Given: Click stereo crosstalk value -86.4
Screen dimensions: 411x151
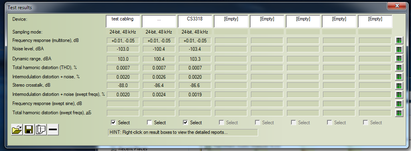Looking at the screenshot, I should coord(159,85).
